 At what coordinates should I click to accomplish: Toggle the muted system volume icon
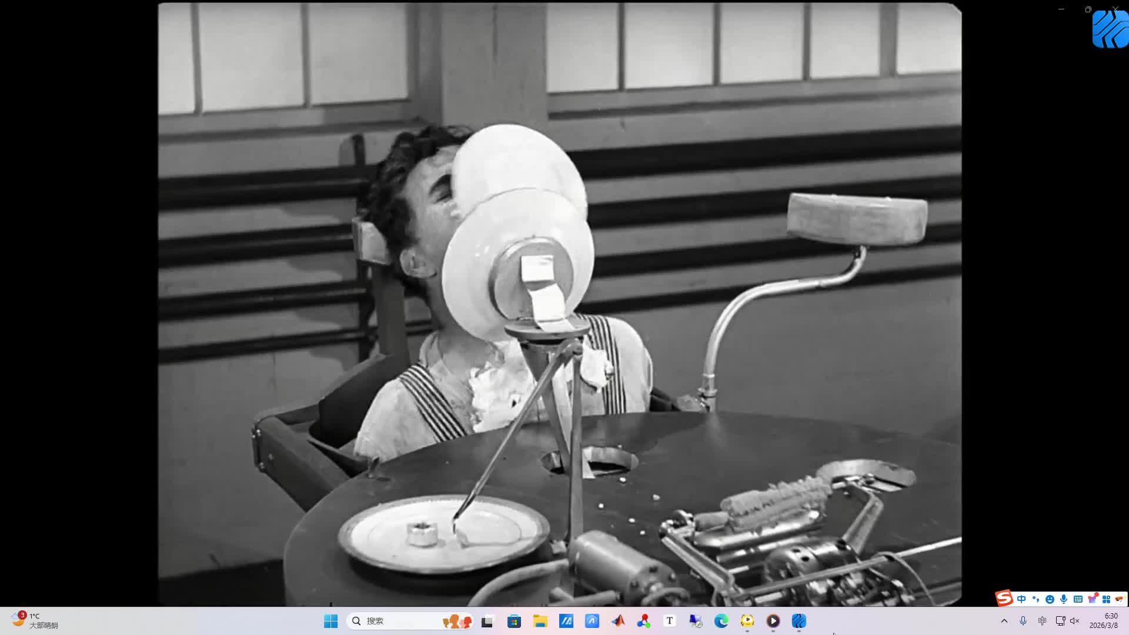(1075, 621)
